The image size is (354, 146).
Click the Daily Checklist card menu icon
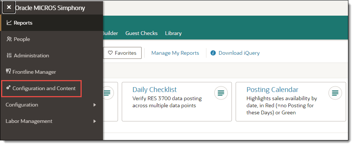click(x=221, y=93)
